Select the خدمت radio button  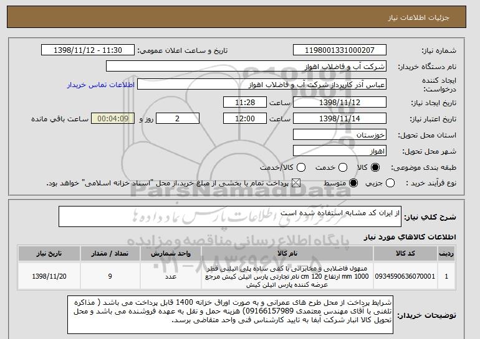tap(343, 167)
